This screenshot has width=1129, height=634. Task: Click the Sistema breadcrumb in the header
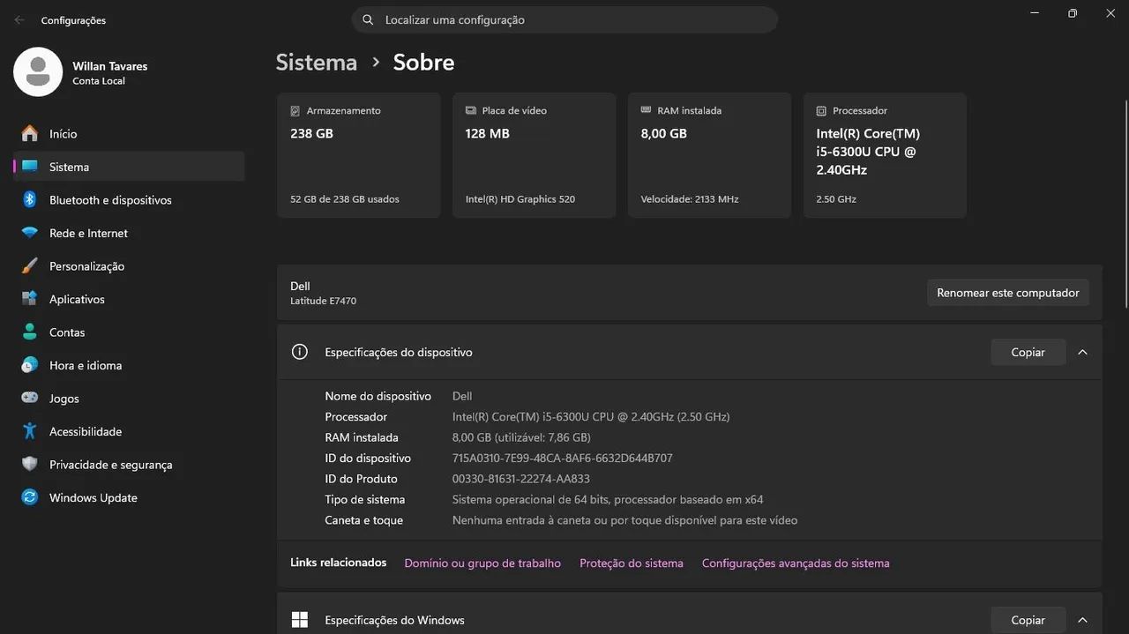point(317,63)
